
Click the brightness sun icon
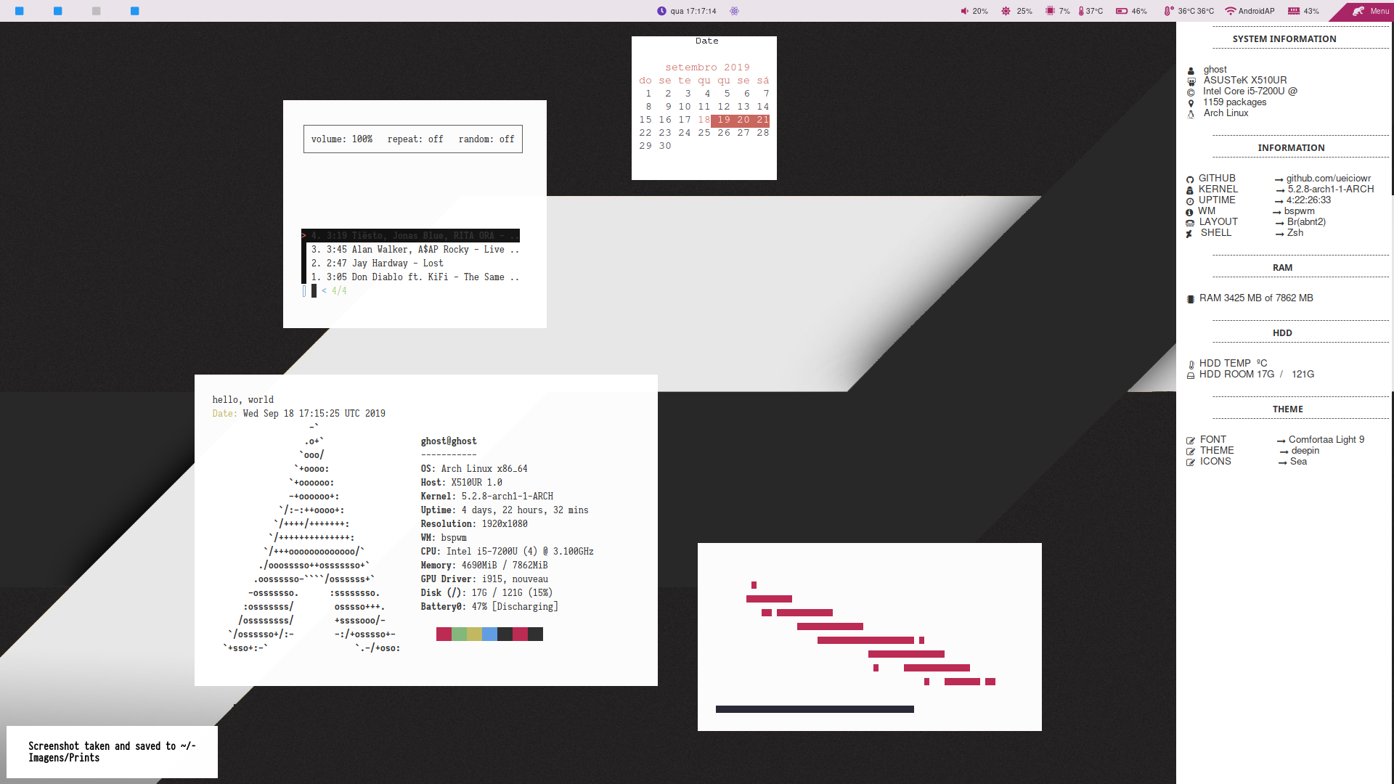(x=1006, y=11)
